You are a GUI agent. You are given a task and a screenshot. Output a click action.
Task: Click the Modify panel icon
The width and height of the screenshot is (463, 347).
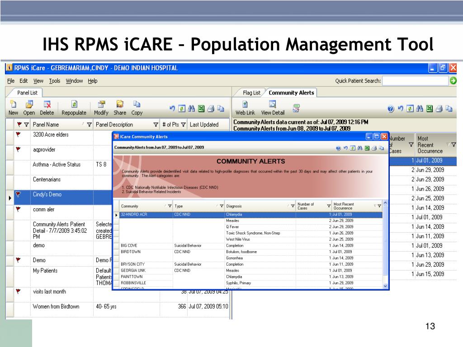coord(102,104)
